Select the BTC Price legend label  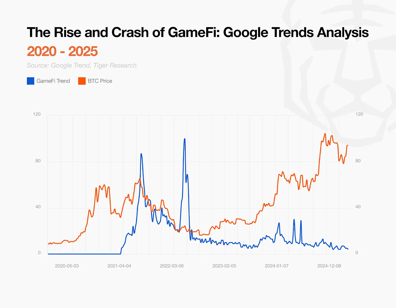tap(100, 81)
